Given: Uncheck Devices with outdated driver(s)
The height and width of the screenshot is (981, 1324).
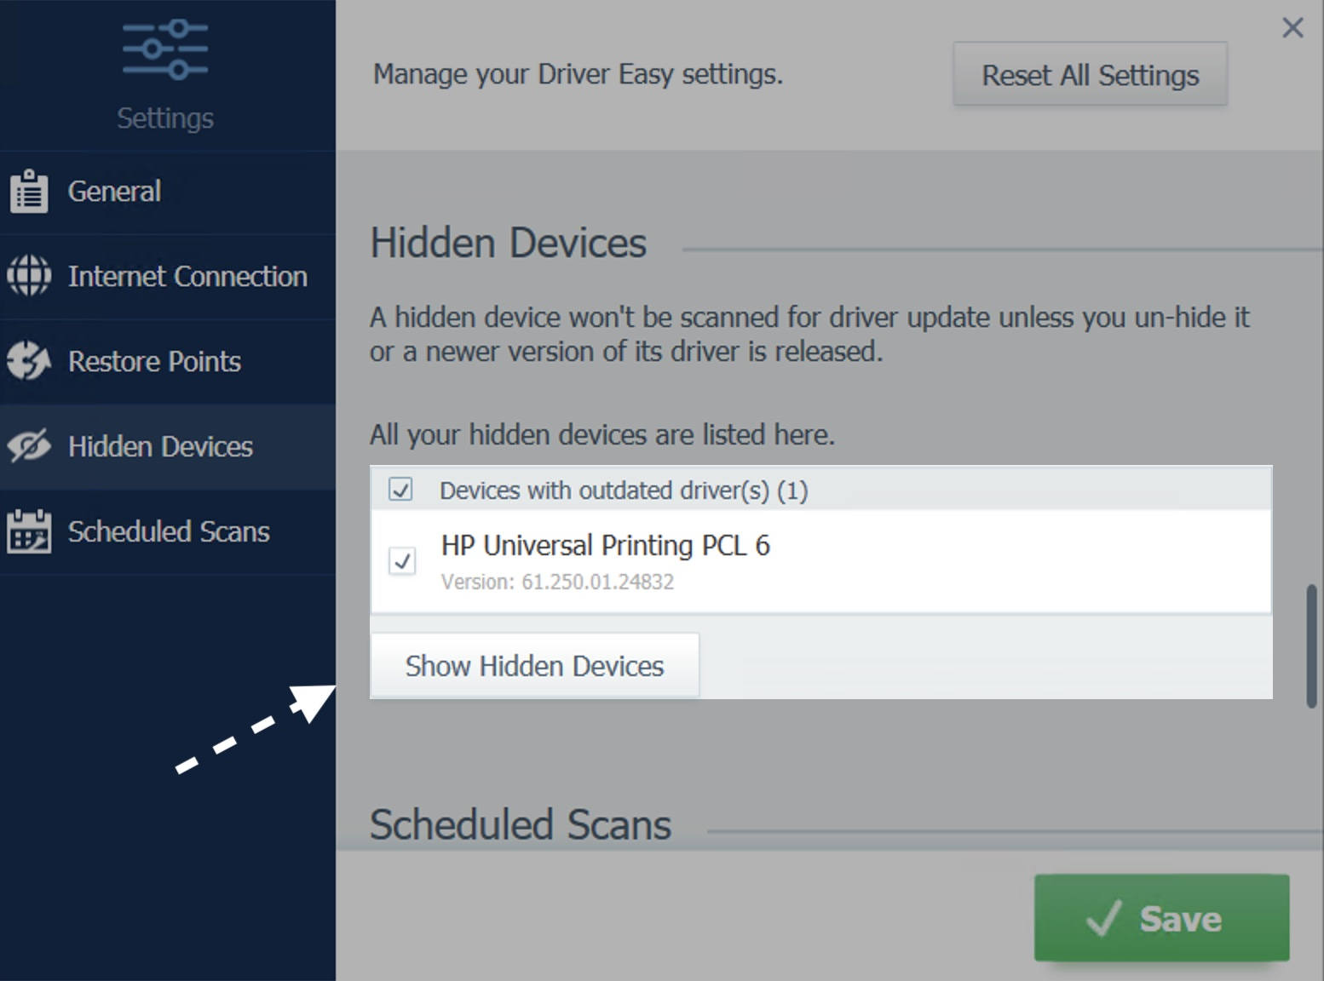Looking at the screenshot, I should (400, 490).
